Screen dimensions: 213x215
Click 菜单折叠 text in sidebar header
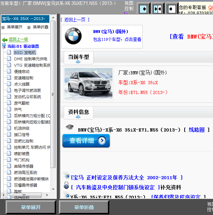(x=41, y=27)
